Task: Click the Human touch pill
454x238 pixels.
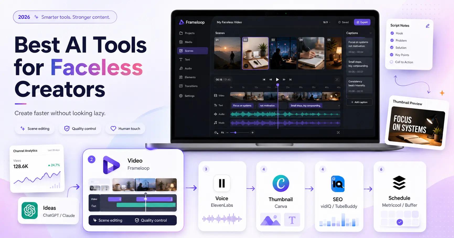Action: [x=125, y=129]
